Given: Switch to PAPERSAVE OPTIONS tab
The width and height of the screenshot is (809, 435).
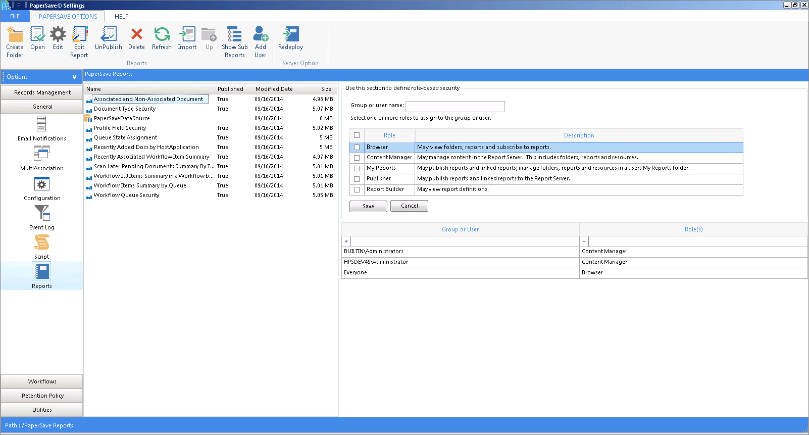Looking at the screenshot, I should tap(68, 16).
